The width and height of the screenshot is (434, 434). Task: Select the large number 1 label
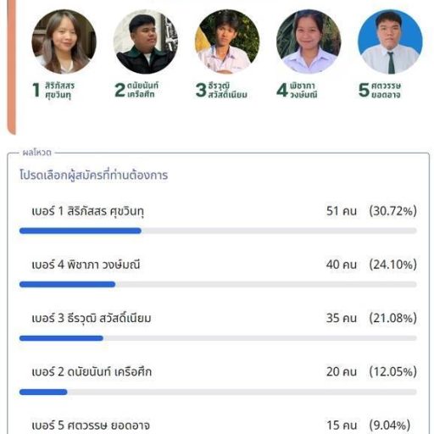(x=36, y=90)
